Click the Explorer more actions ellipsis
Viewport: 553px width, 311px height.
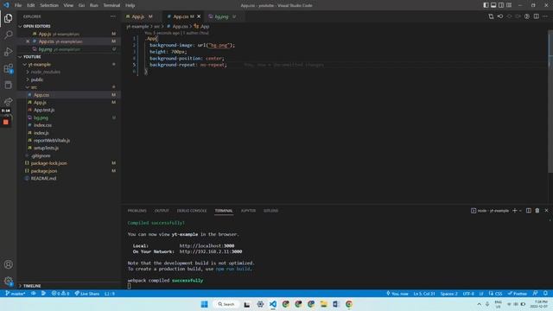(113, 16)
